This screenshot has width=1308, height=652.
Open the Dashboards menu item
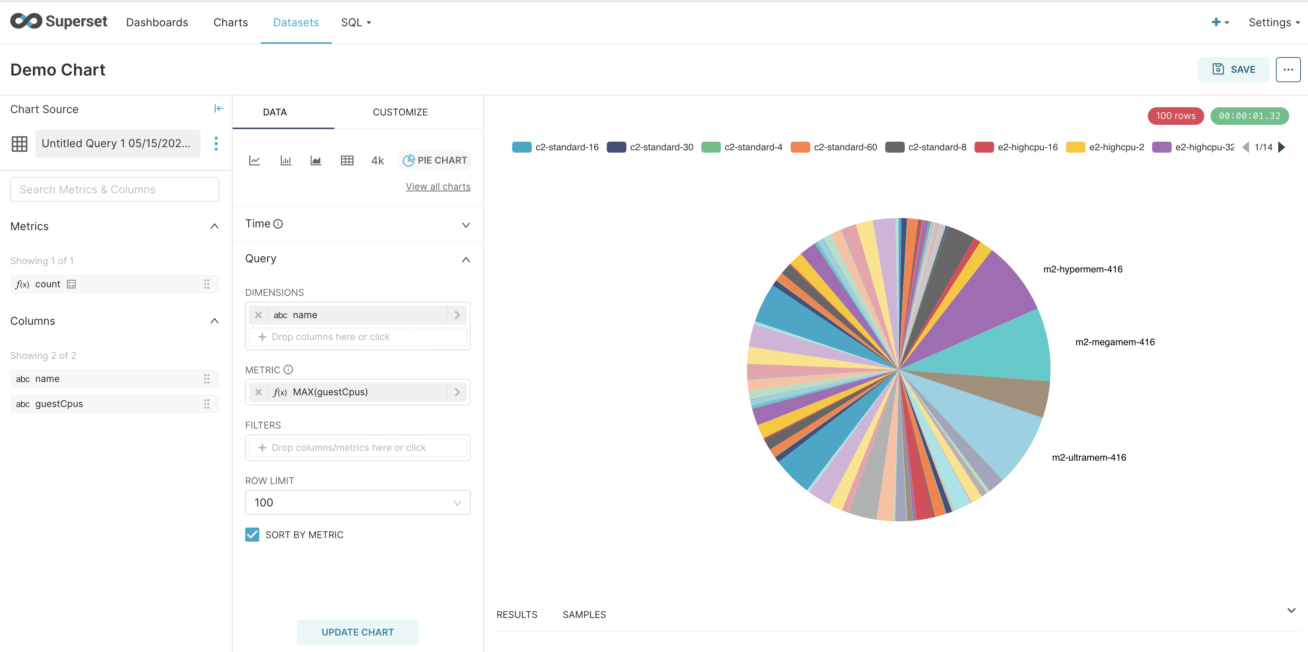(x=157, y=22)
